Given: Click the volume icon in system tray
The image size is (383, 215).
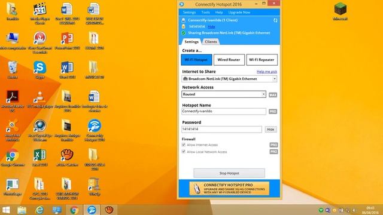Looking at the screenshot, I should (354, 210).
